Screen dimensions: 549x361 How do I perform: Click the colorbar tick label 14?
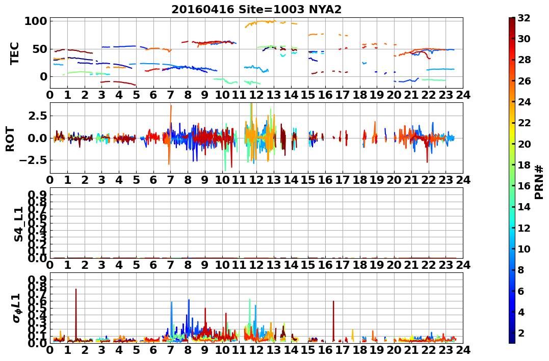pos(524,207)
